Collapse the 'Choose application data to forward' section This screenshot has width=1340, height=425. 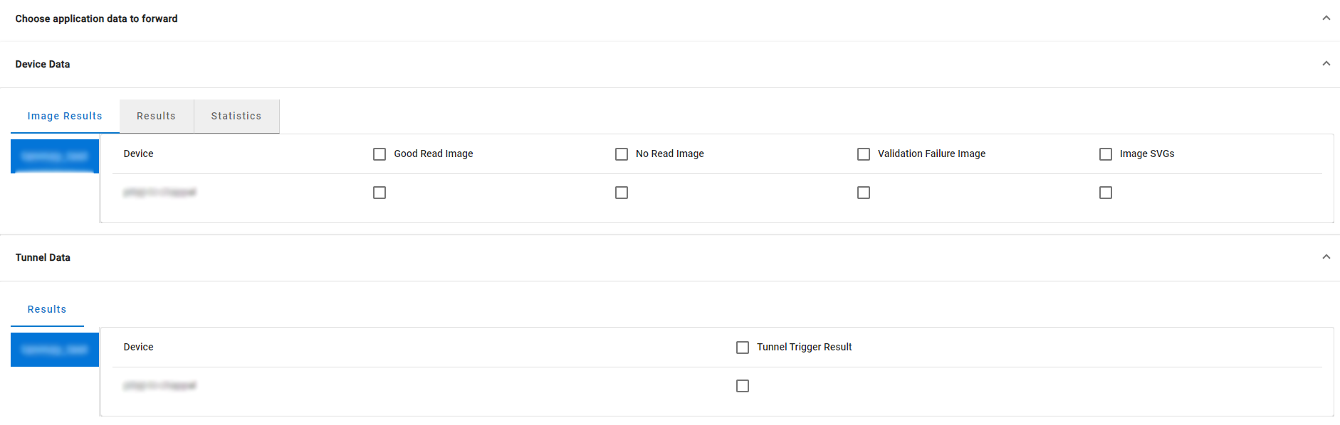click(1326, 18)
